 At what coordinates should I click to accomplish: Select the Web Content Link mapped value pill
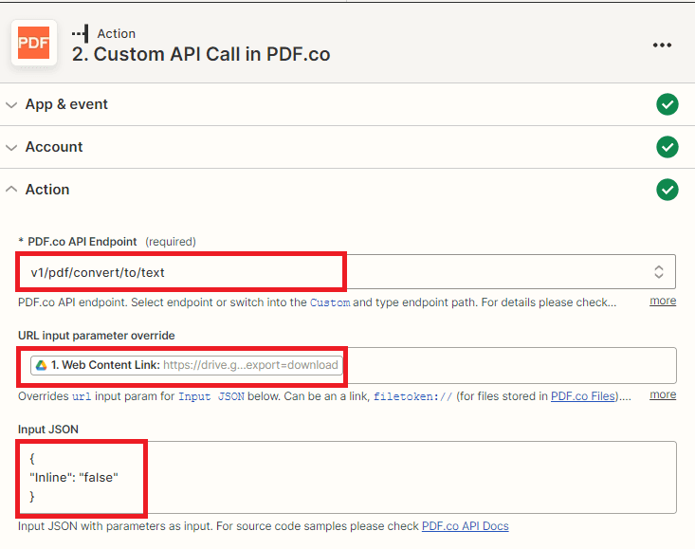[186, 365]
